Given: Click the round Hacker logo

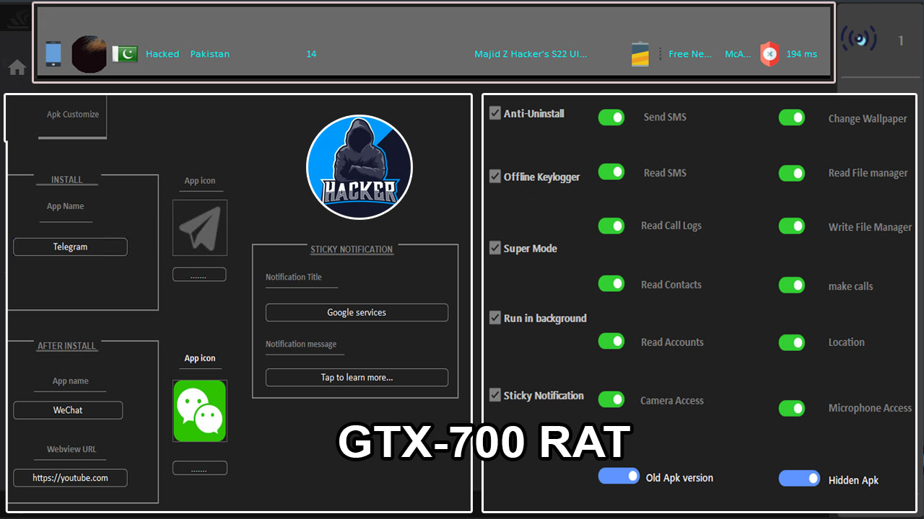Looking at the screenshot, I should (x=359, y=167).
